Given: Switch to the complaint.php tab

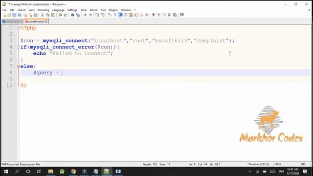Looking at the screenshot, I should pyautogui.click(x=36, y=22).
